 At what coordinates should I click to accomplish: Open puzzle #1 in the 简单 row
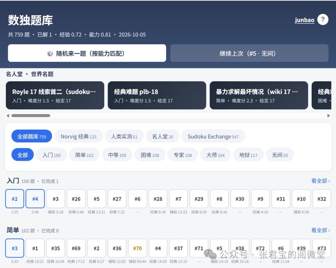click(x=35, y=248)
